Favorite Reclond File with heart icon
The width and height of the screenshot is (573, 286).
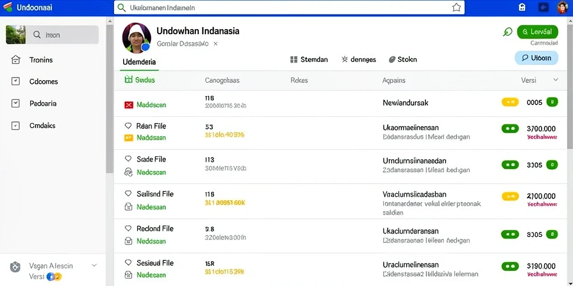[x=128, y=228]
